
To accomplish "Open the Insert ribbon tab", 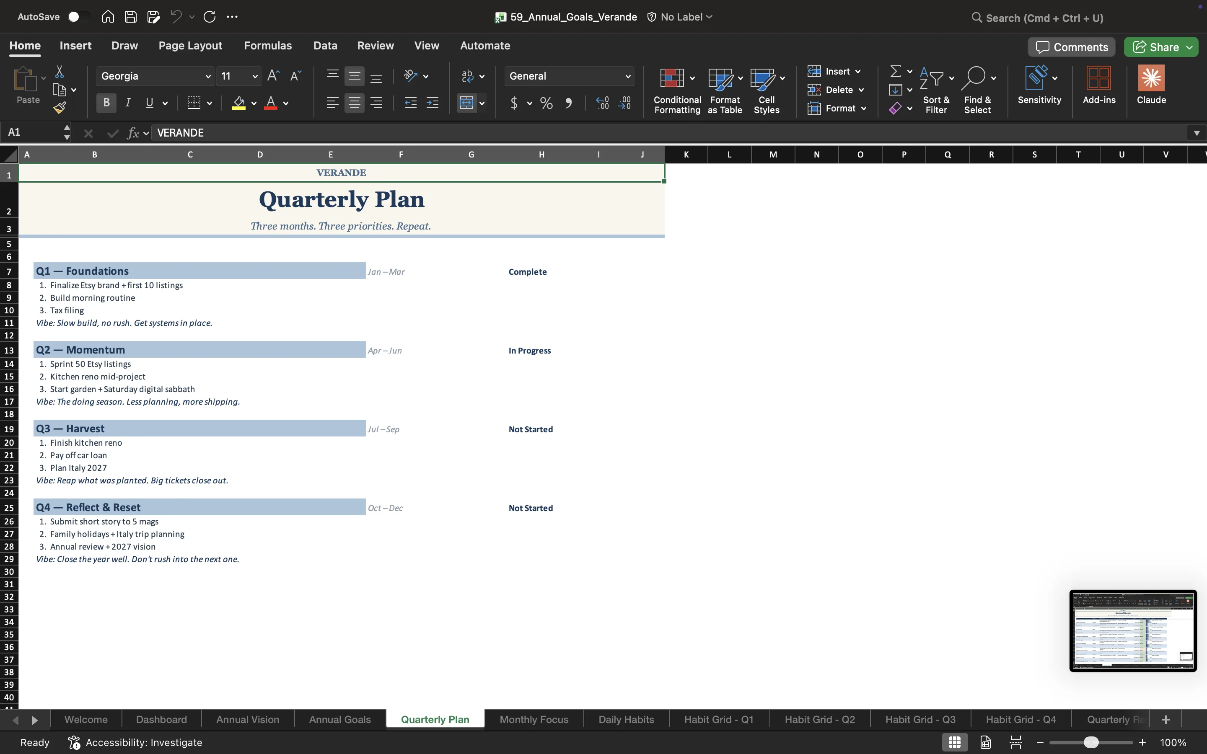I will pos(75,45).
